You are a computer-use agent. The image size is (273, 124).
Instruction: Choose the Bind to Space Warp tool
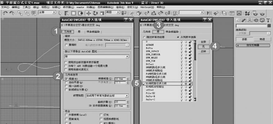(34, 13)
